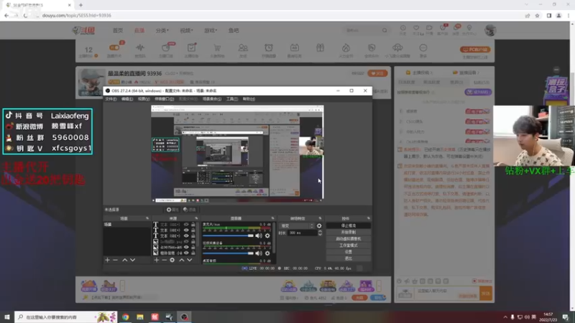Start virtual camera in Controls
Screen dimensions: 575x323
[348, 239]
